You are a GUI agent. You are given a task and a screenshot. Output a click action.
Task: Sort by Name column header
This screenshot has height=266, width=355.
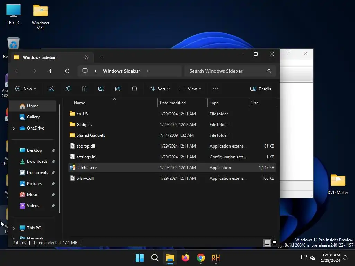coord(113,103)
